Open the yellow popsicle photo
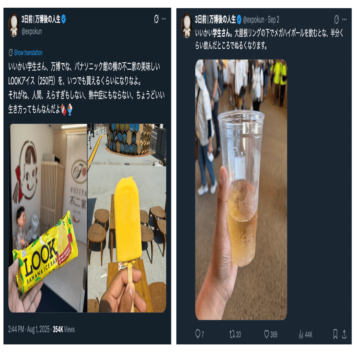The width and height of the screenshot is (355, 355). point(127,218)
